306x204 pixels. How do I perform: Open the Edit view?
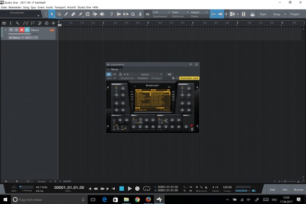(x=273, y=190)
